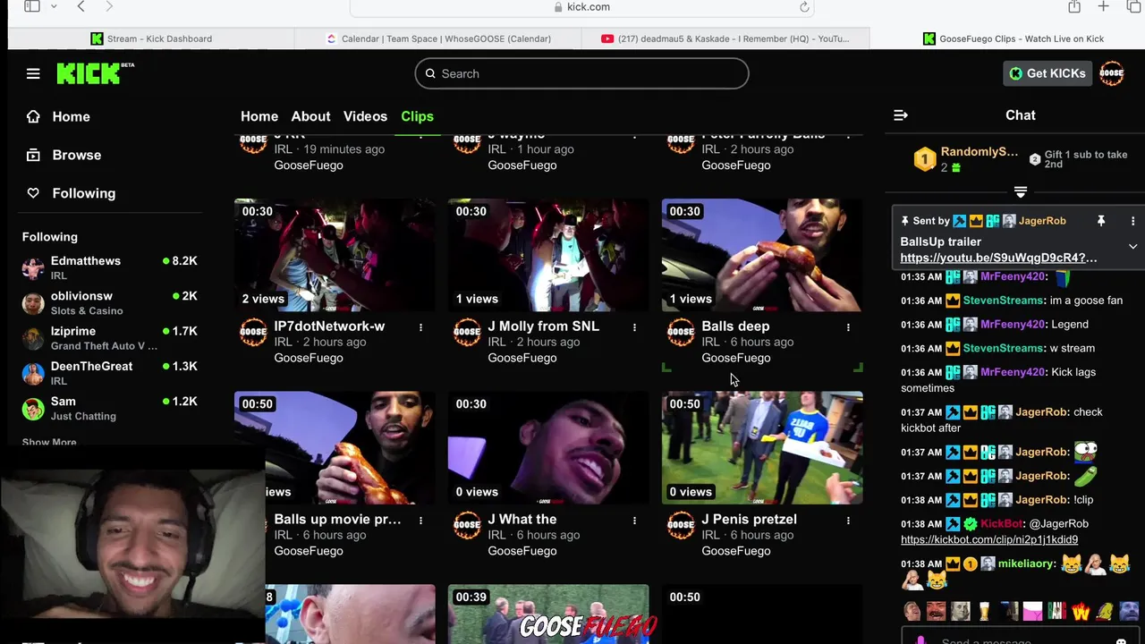Switch to Calendar Team Space browser tab
The image size is (1145, 644).
click(438, 38)
